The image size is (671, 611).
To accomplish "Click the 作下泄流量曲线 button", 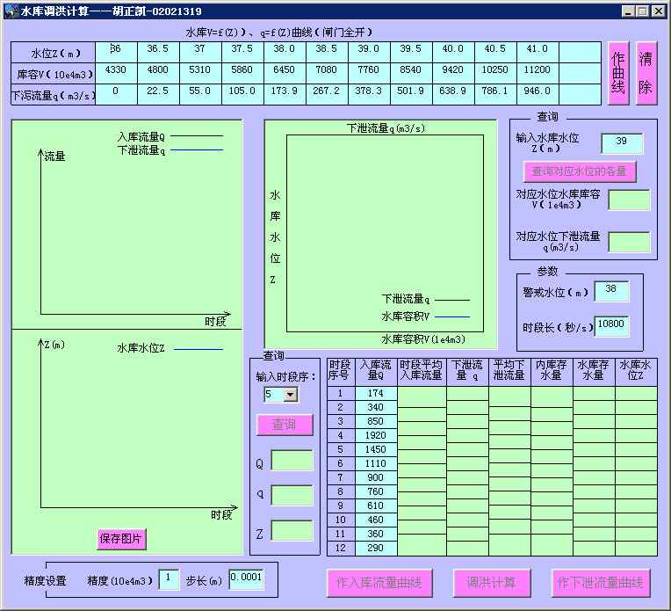I will (602, 582).
